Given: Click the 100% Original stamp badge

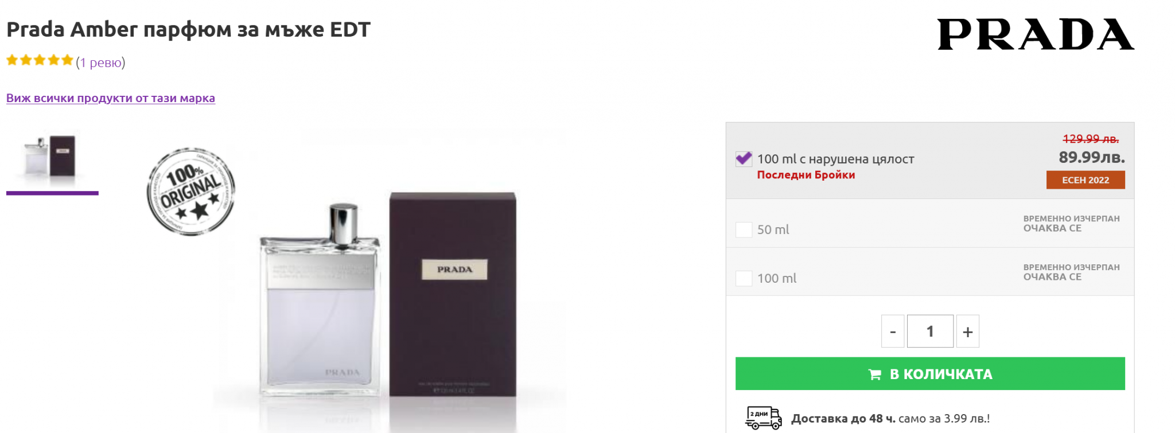Looking at the screenshot, I should pos(191,192).
